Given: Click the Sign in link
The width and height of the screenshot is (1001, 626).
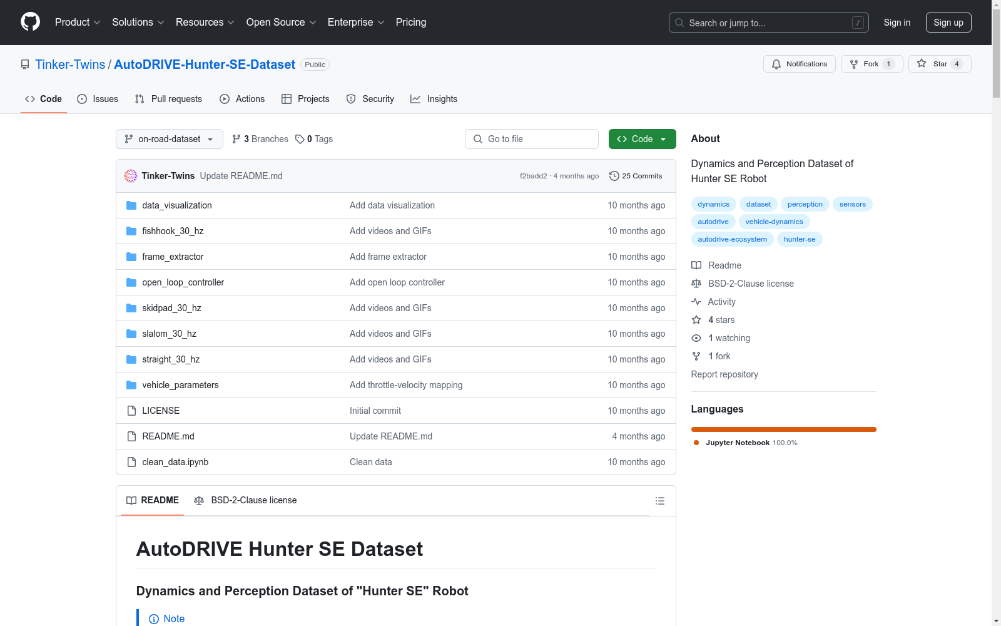Looking at the screenshot, I should point(897,23).
